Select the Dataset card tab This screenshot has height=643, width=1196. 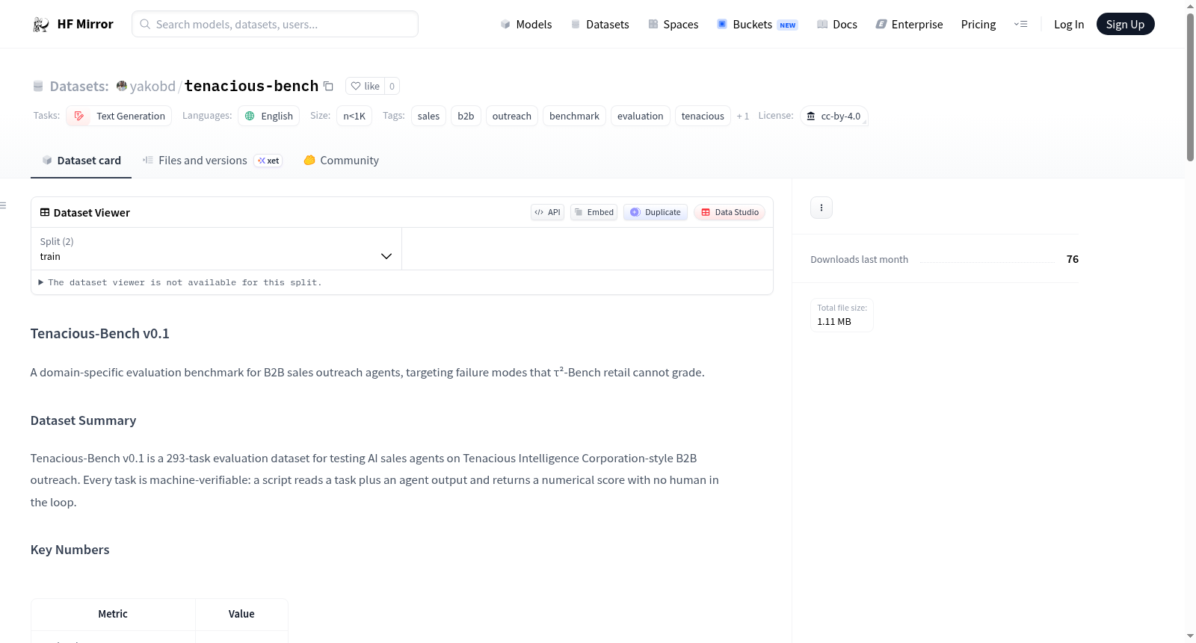[81, 161]
